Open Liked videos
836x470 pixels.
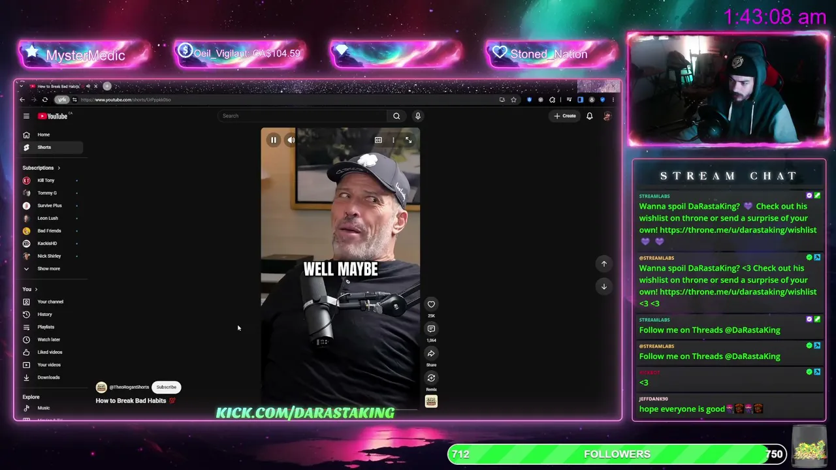click(x=51, y=352)
